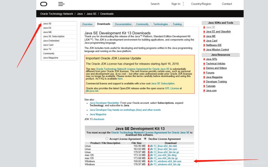Click download icon for jdk-13_windows-x64_bin.zip
The image size is (268, 167).
tap(148, 164)
